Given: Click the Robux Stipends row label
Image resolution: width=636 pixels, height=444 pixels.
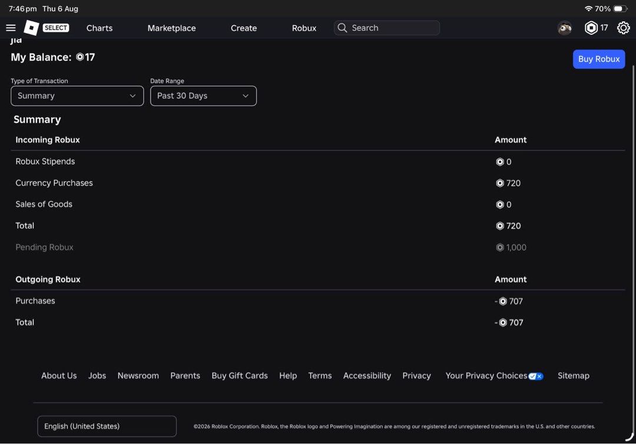Looking at the screenshot, I should click(45, 162).
